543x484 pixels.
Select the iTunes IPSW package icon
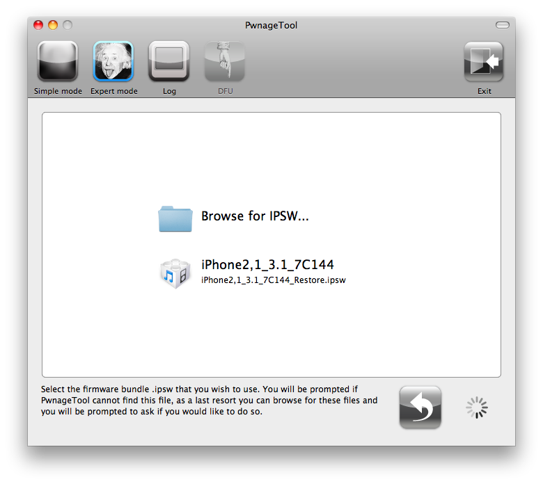(x=175, y=272)
